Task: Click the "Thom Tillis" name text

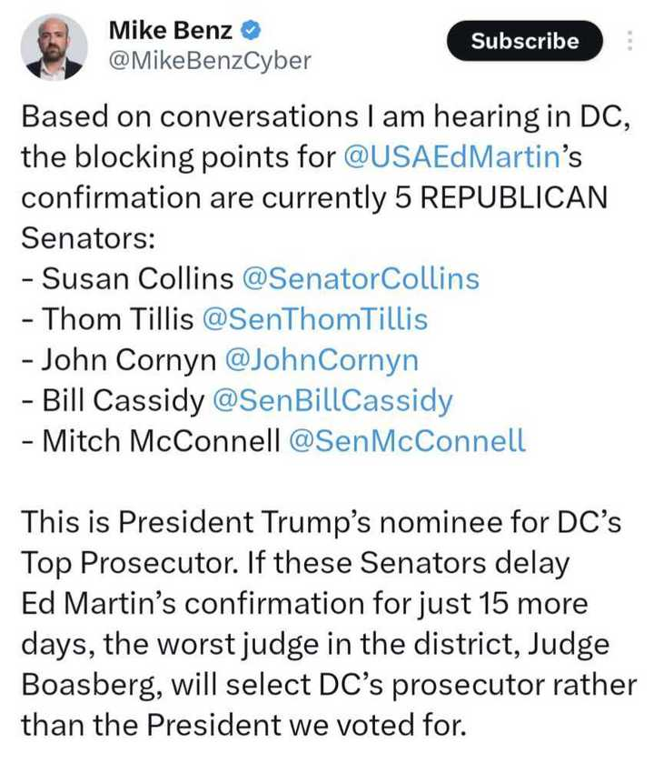Action: point(118,319)
